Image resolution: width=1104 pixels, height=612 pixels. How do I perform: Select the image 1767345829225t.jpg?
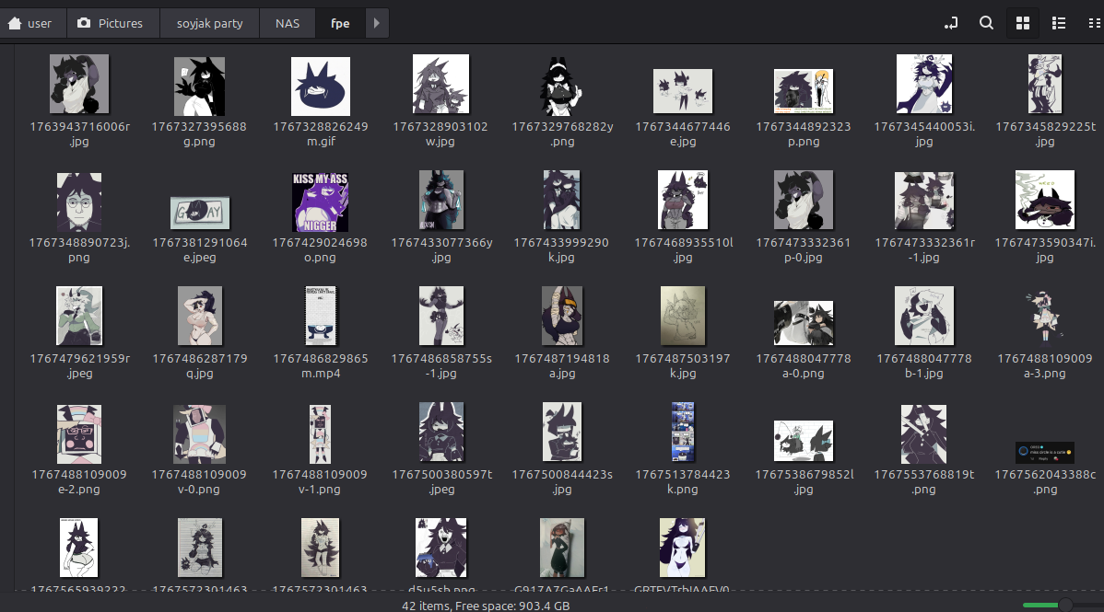[1044, 85]
